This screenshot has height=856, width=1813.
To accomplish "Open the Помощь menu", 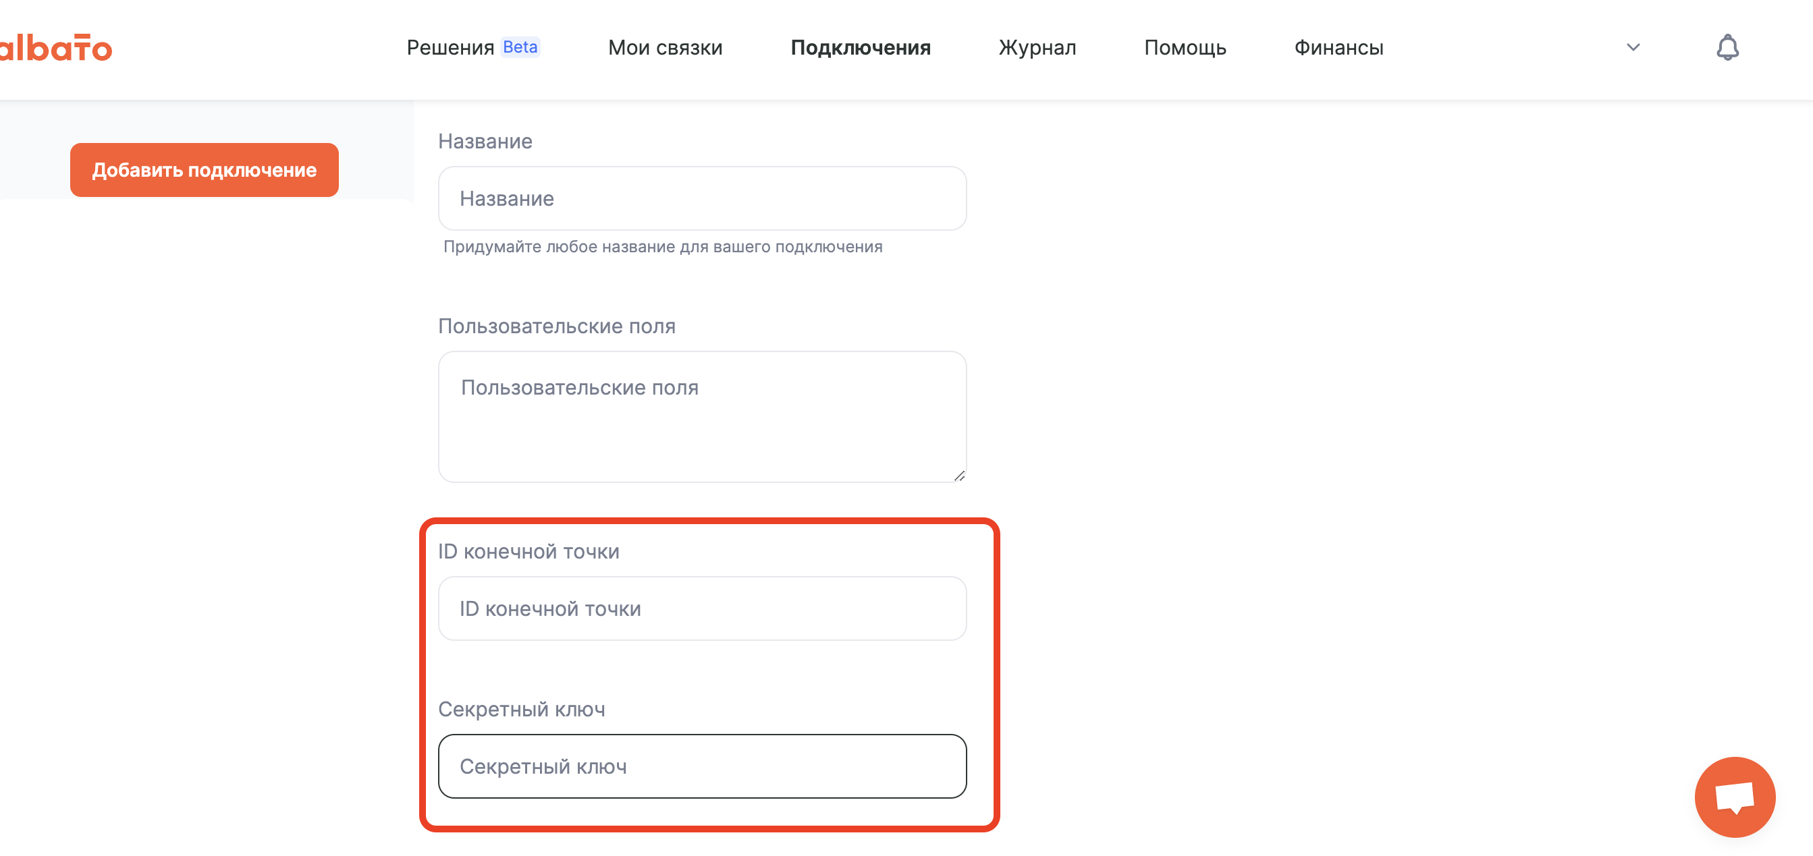I will [x=1185, y=47].
